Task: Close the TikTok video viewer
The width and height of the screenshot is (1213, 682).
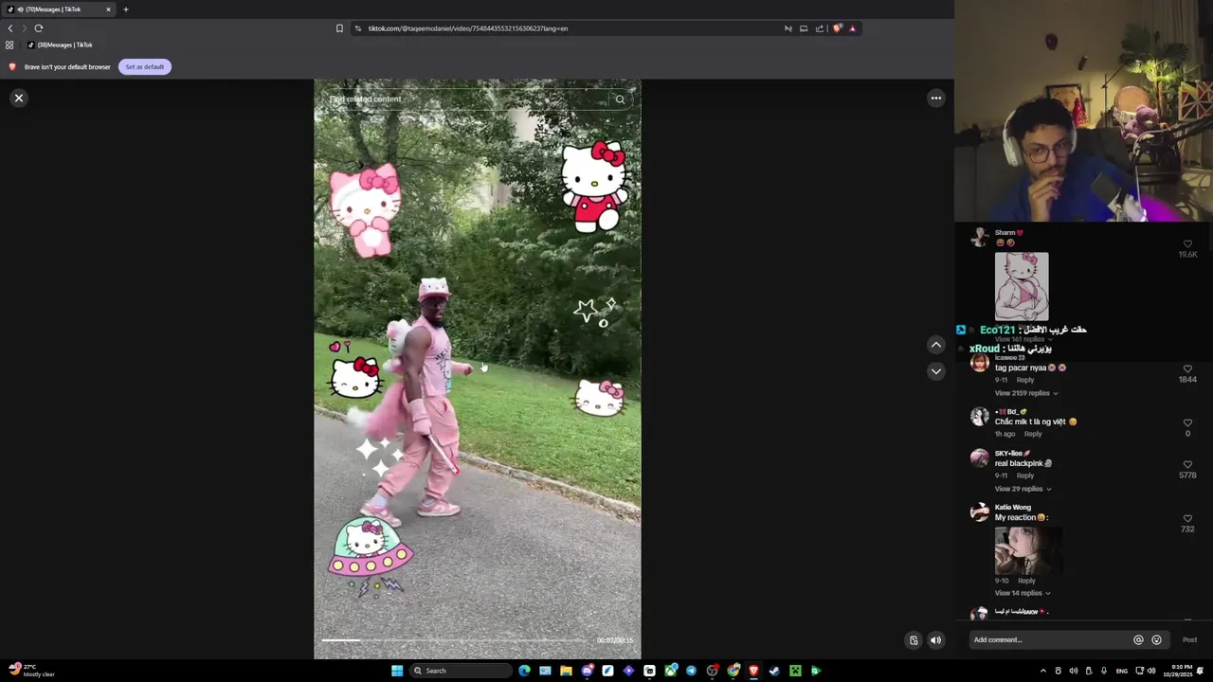Action: tap(19, 98)
